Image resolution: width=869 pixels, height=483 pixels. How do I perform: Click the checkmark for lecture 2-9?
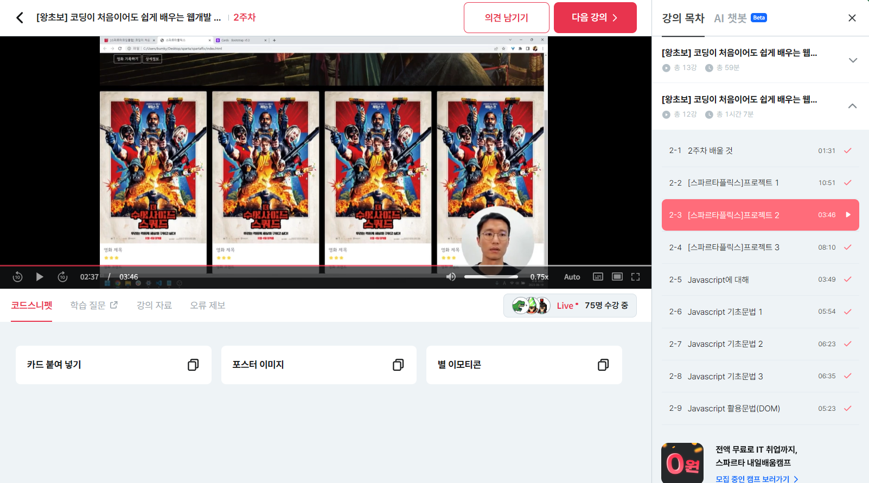click(x=848, y=408)
